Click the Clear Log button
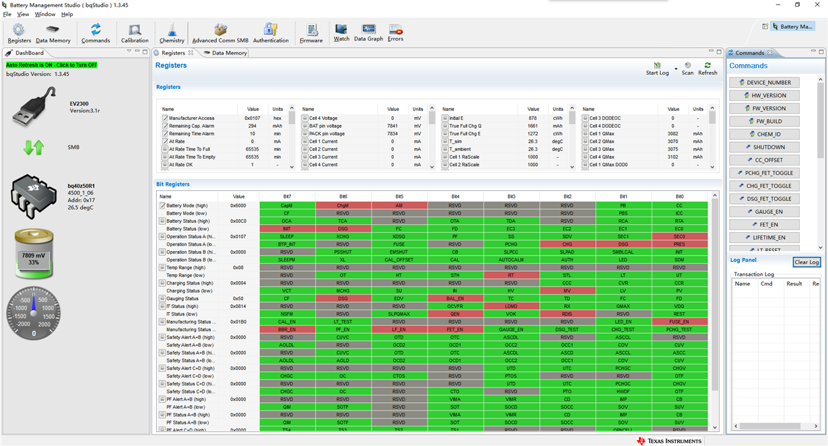 pyautogui.click(x=806, y=262)
